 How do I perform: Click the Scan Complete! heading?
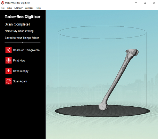point(17,24)
